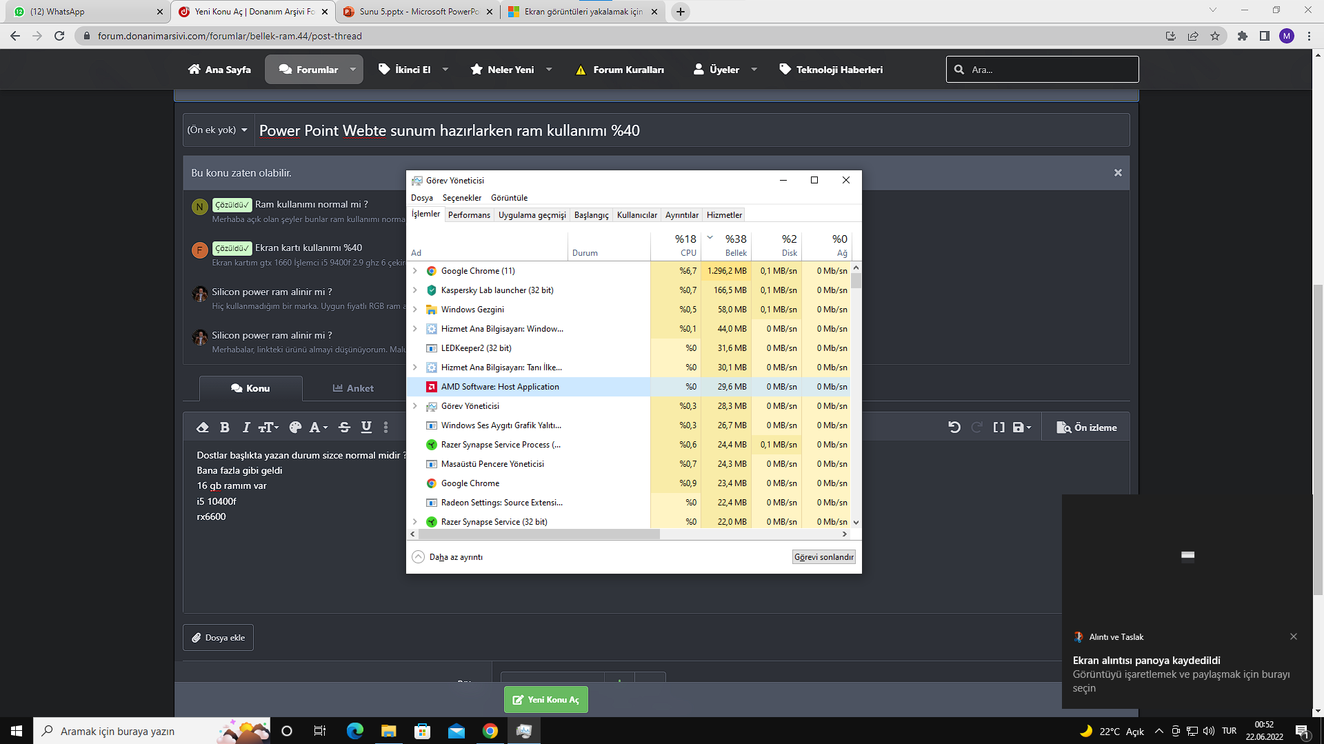Toggle strikethrough formatting in editor
The height and width of the screenshot is (744, 1324).
[x=345, y=428]
